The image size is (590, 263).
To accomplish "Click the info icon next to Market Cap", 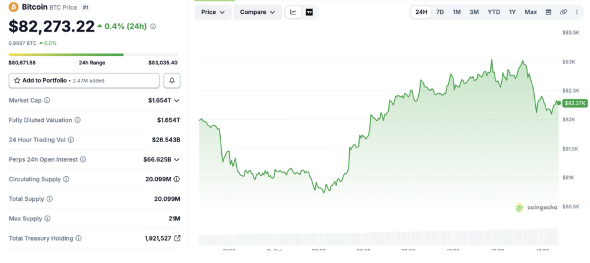I will point(47,100).
